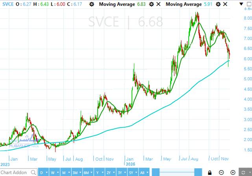The image size is (252, 176).
Task: Select the W weekly interval button
Action: pyautogui.click(x=53, y=172)
